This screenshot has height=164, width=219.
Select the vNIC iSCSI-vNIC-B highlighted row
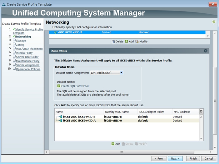[127, 32]
